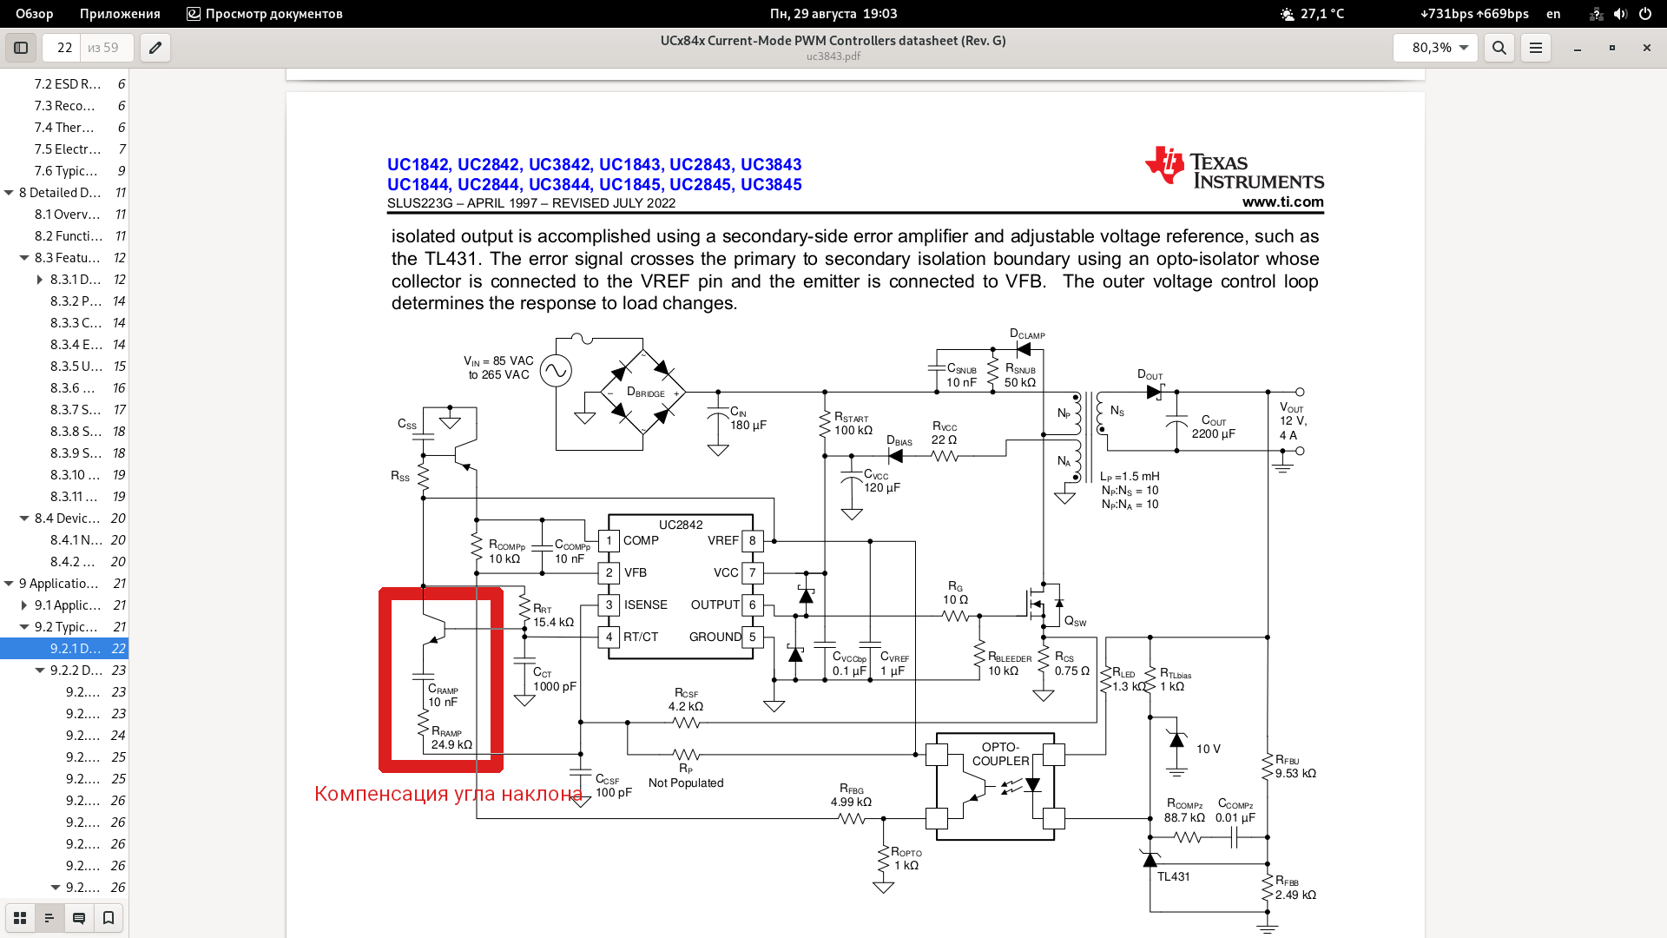
Task: Click the www.ti.com link in page header
Action: [x=1282, y=202]
